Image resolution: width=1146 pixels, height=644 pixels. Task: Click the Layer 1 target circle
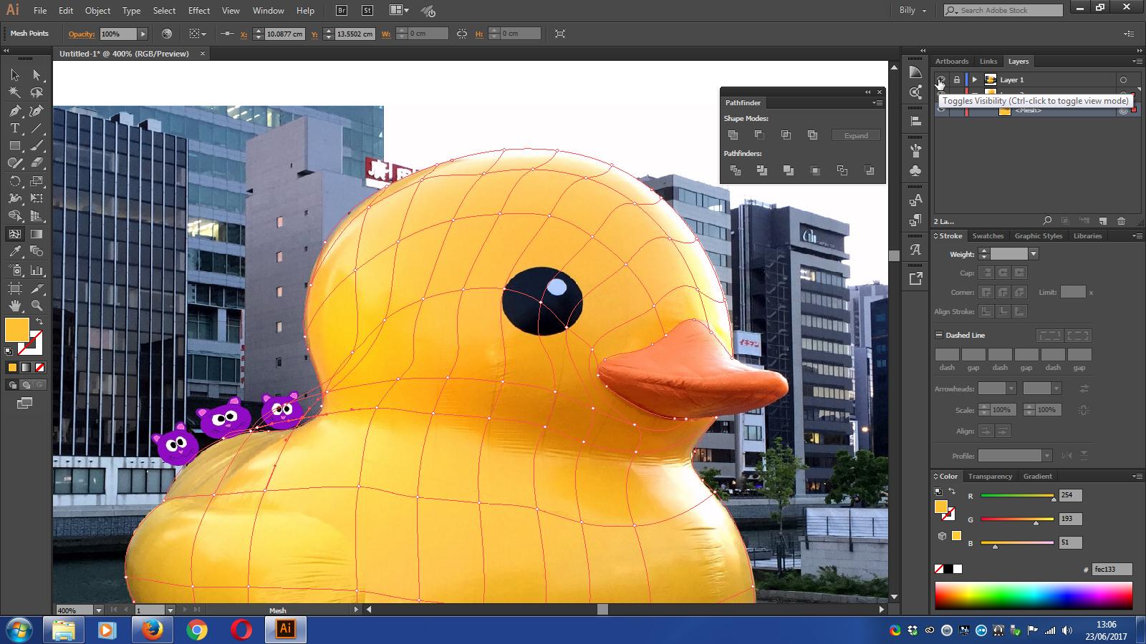point(1123,80)
